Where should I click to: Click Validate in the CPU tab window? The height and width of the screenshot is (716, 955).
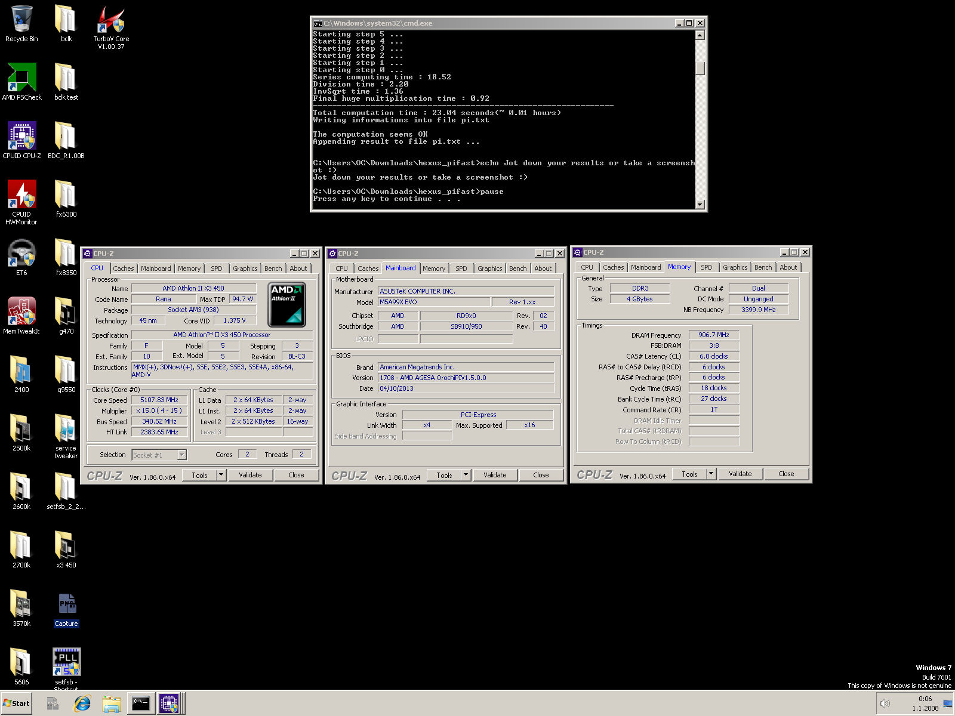click(250, 475)
